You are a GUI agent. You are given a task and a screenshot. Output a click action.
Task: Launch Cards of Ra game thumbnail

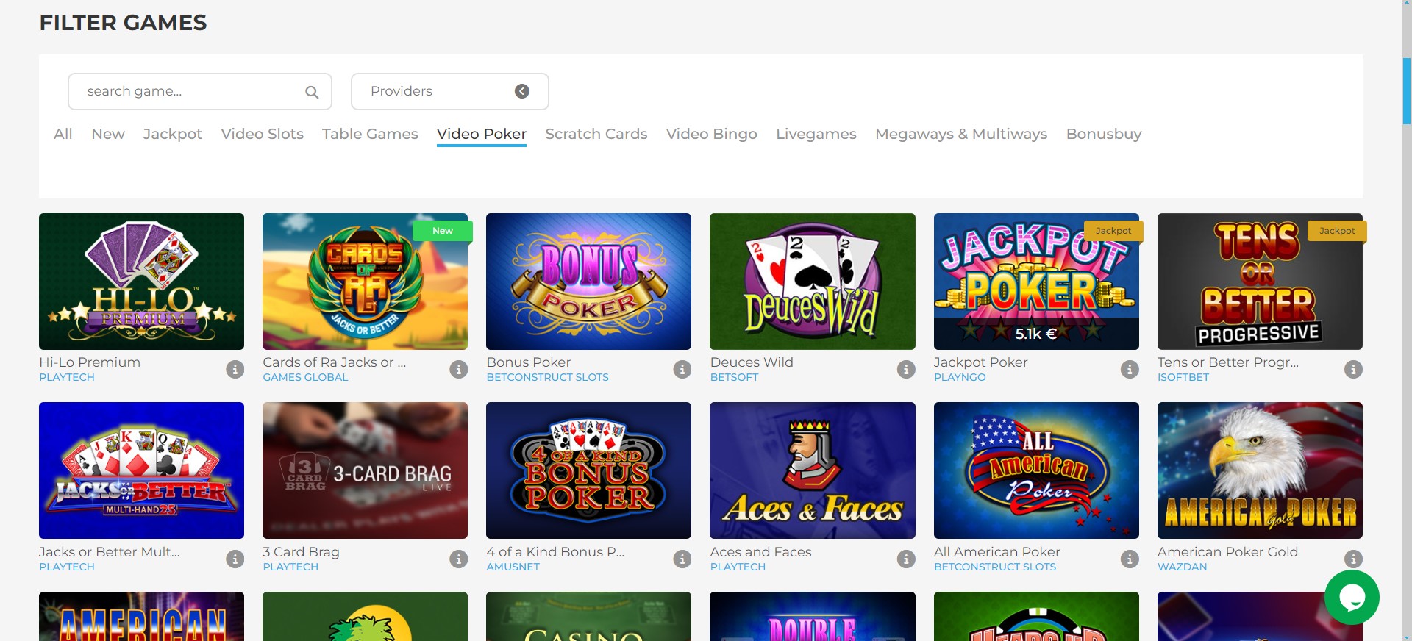365,282
